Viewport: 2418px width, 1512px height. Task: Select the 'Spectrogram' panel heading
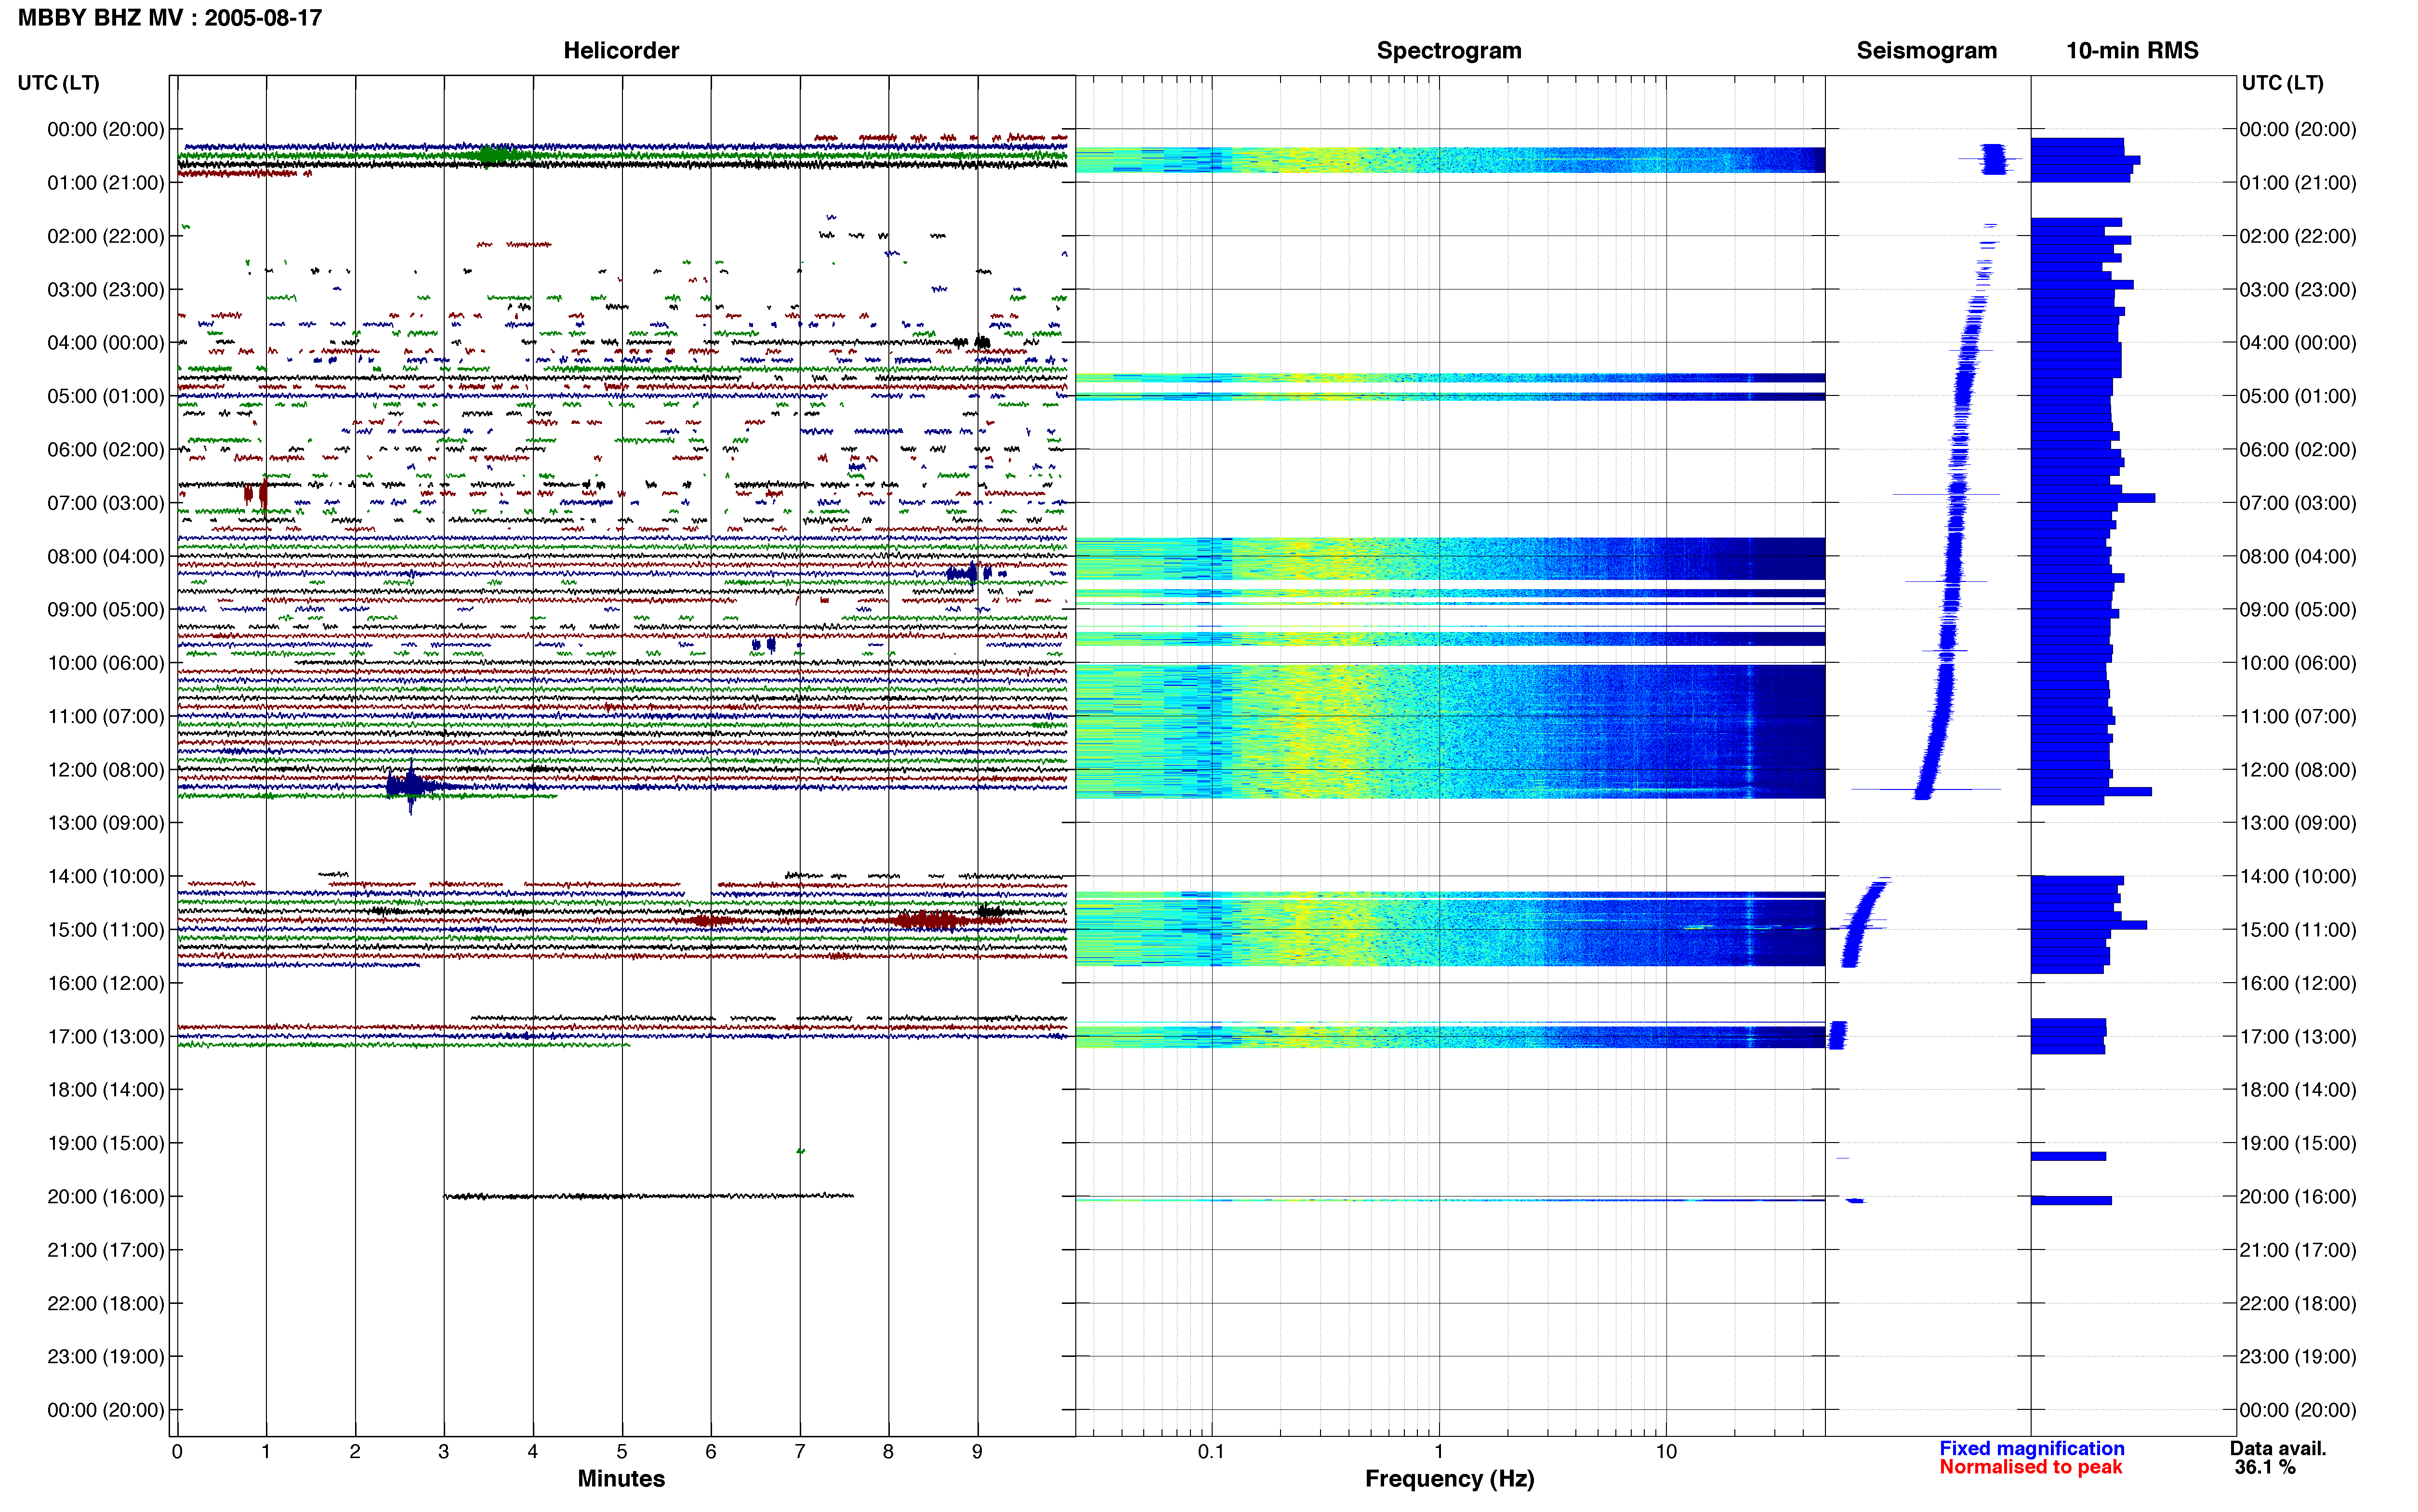[x=1449, y=50]
